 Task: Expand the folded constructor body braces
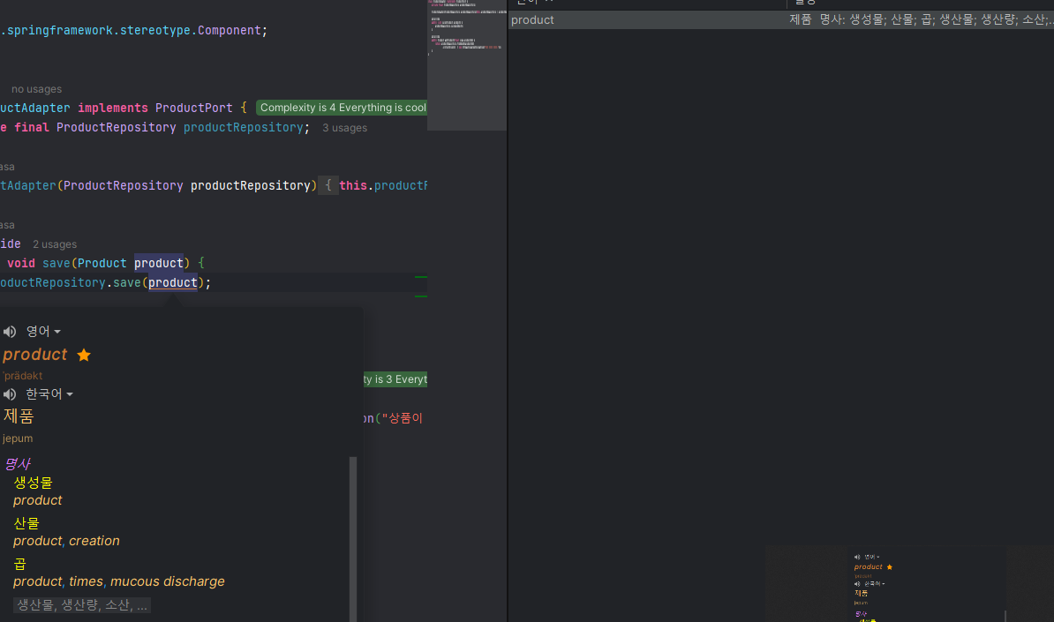tap(328, 185)
